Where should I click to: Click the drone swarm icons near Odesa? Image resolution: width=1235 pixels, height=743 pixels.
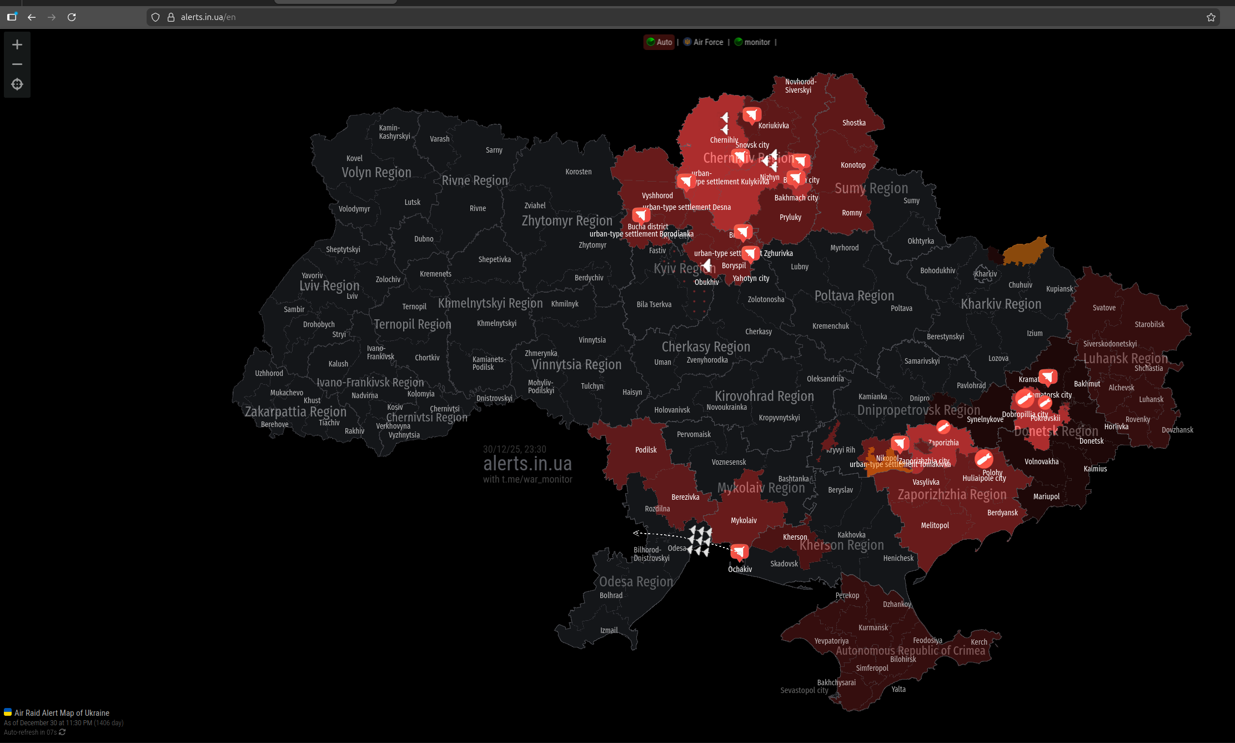(x=700, y=540)
